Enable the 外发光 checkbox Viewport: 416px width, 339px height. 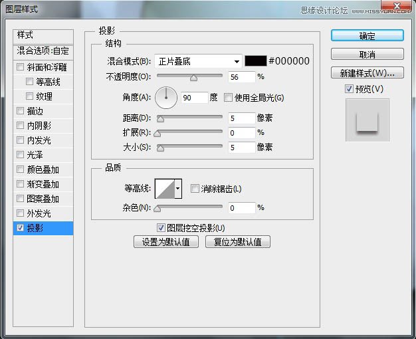click(x=20, y=213)
